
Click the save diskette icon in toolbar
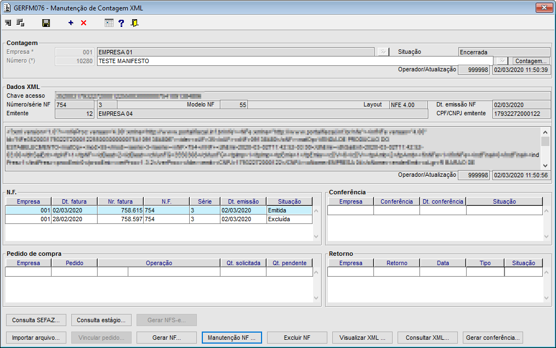coord(46,23)
